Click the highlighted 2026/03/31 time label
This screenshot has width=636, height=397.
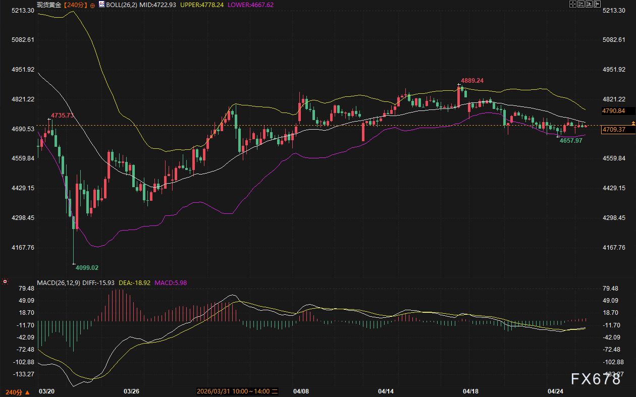[237, 391]
